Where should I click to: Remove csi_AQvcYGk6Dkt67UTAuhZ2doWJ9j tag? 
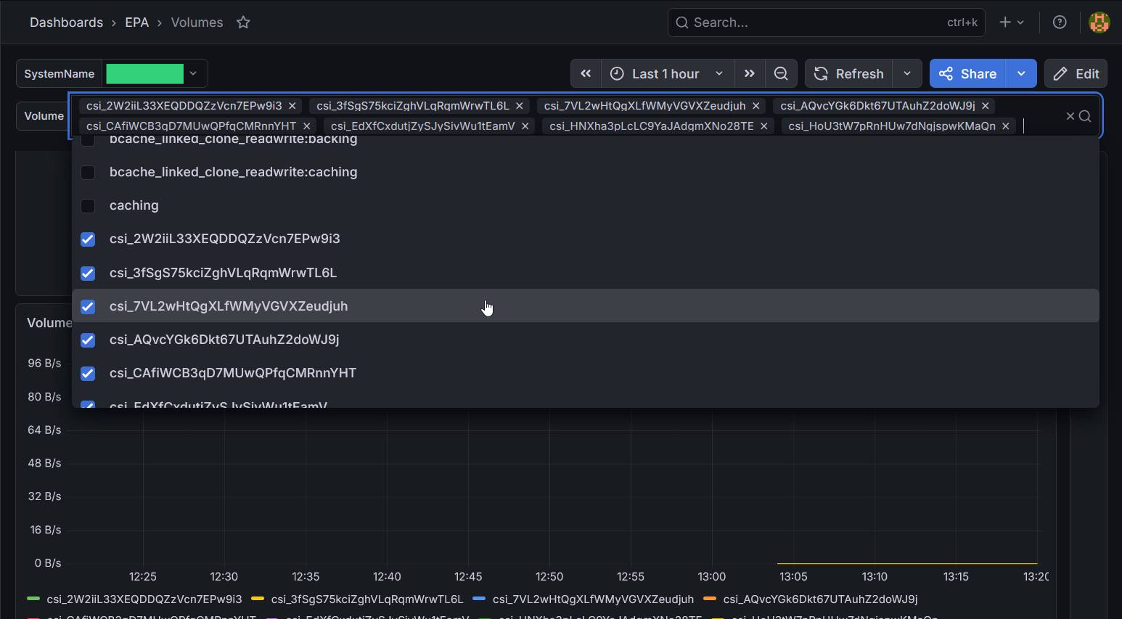pyautogui.click(x=986, y=106)
